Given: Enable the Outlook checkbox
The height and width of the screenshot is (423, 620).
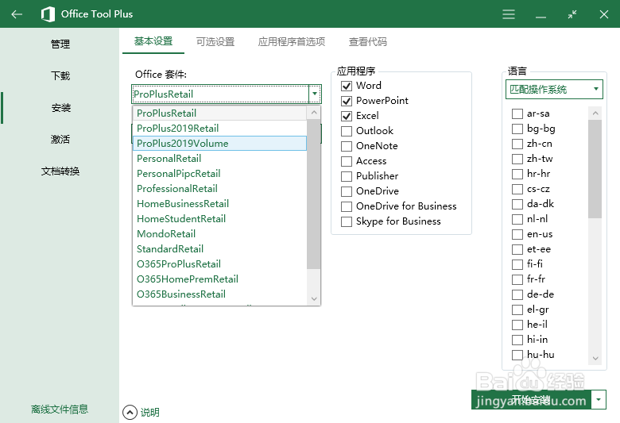Looking at the screenshot, I should click(x=347, y=131).
